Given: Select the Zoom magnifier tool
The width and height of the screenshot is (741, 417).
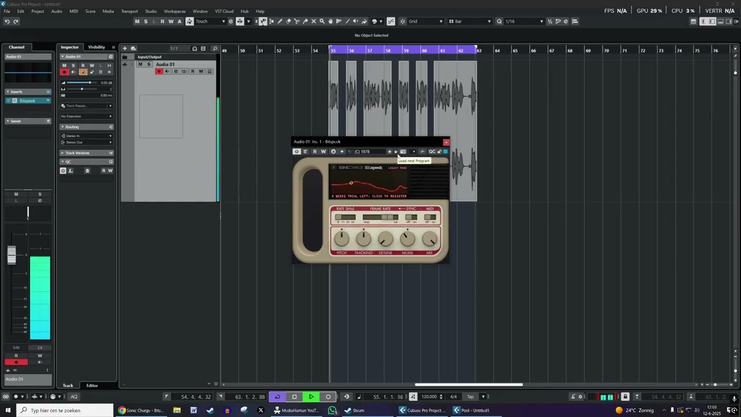Looking at the screenshot, I should coord(322,21).
